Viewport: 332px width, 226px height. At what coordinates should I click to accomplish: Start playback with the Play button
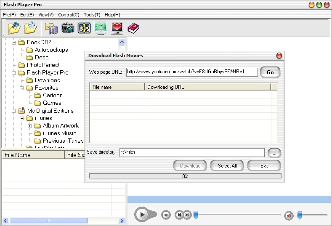[x=142, y=215]
